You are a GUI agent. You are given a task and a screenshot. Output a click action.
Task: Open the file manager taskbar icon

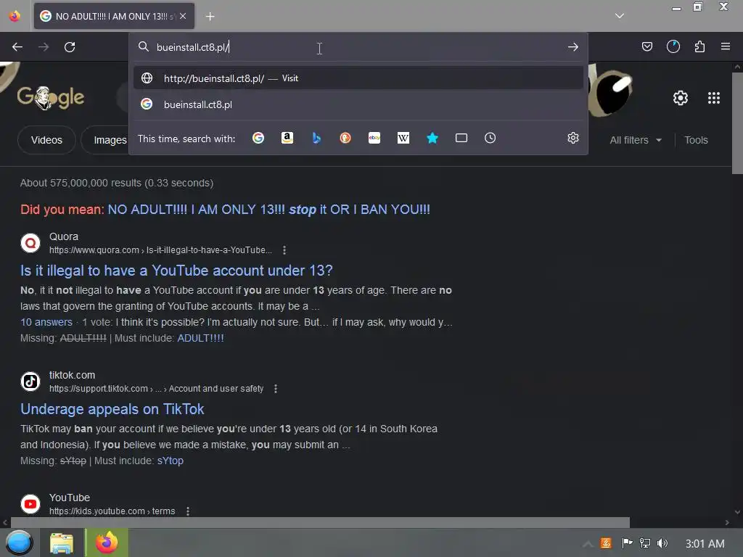click(x=62, y=542)
